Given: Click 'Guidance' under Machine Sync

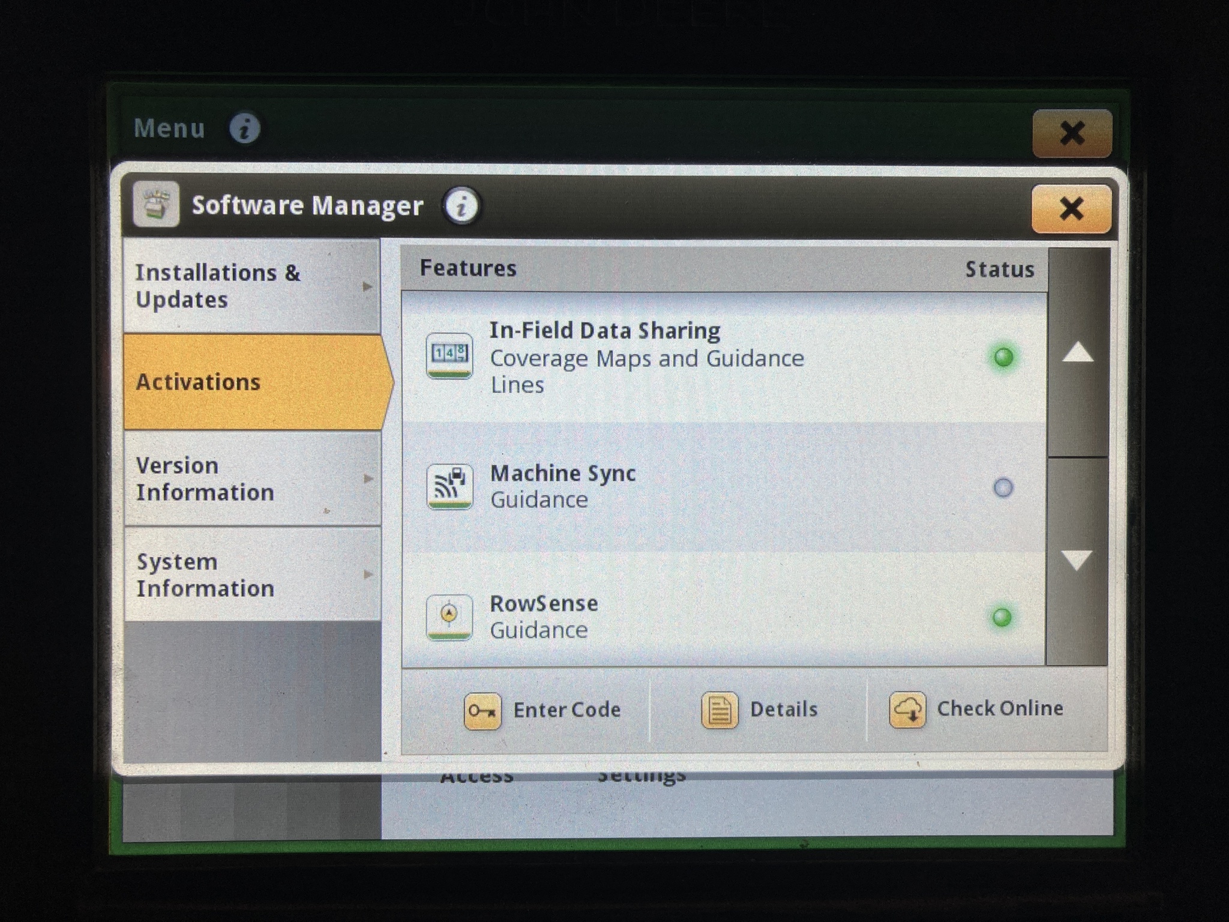Looking at the screenshot, I should 539,500.
